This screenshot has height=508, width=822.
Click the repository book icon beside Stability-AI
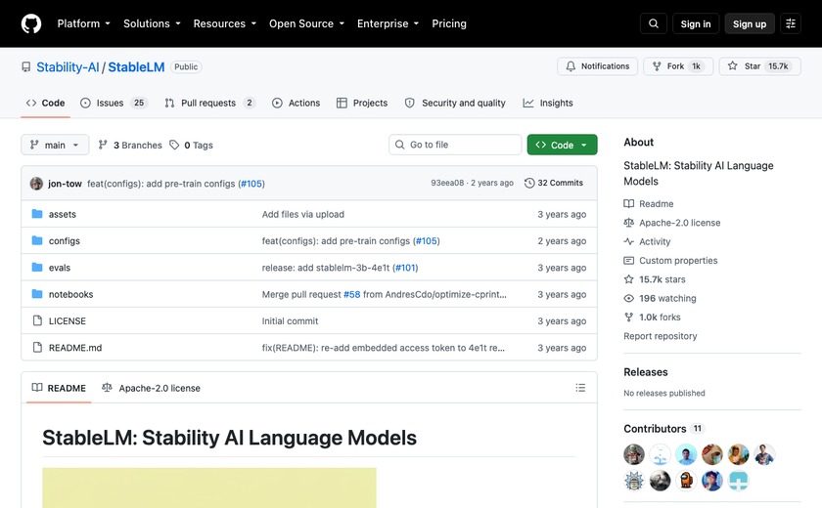point(25,67)
